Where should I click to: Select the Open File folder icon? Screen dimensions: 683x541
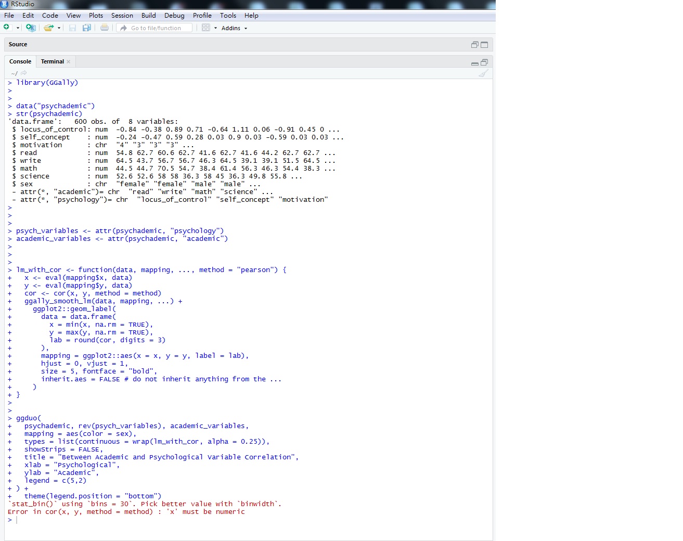(47, 28)
